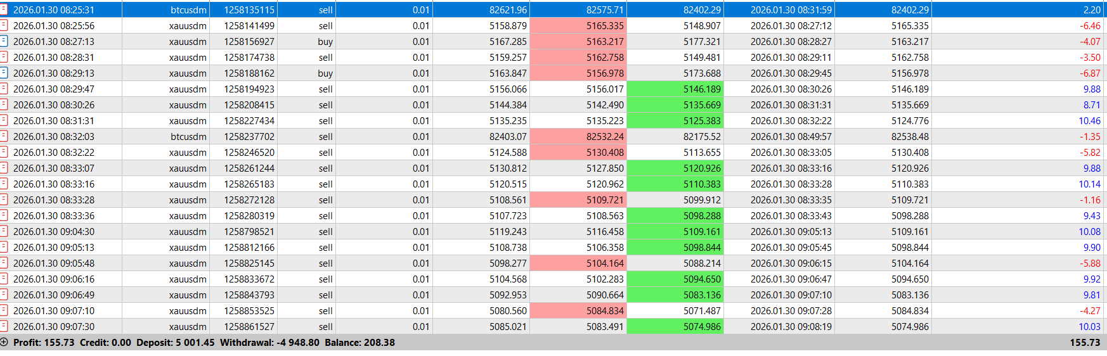Click the buy icon of the 08:27:13 row
Viewport: 1107px width, 356px height.
point(4,41)
